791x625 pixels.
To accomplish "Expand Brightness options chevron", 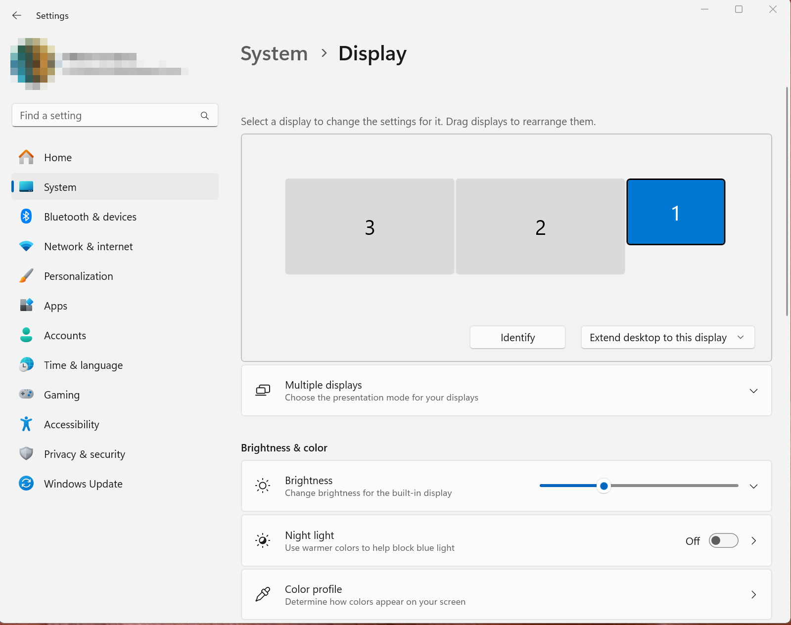I will coord(753,486).
